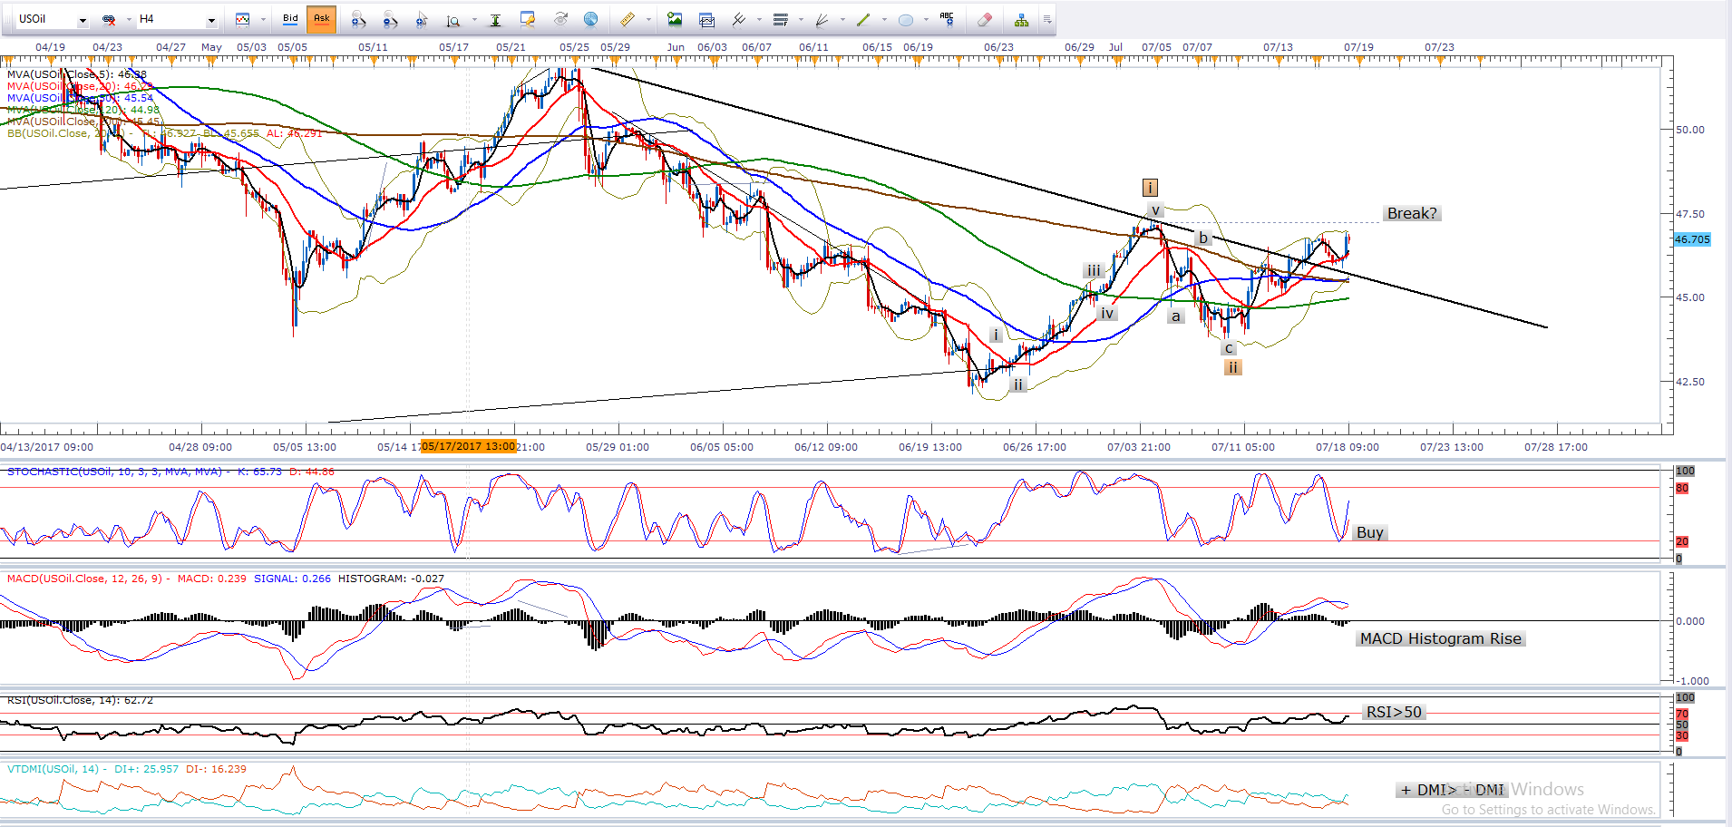The height and width of the screenshot is (827, 1732).
Task: Click the 'Break?' chart annotation label
Action: [x=1411, y=213]
